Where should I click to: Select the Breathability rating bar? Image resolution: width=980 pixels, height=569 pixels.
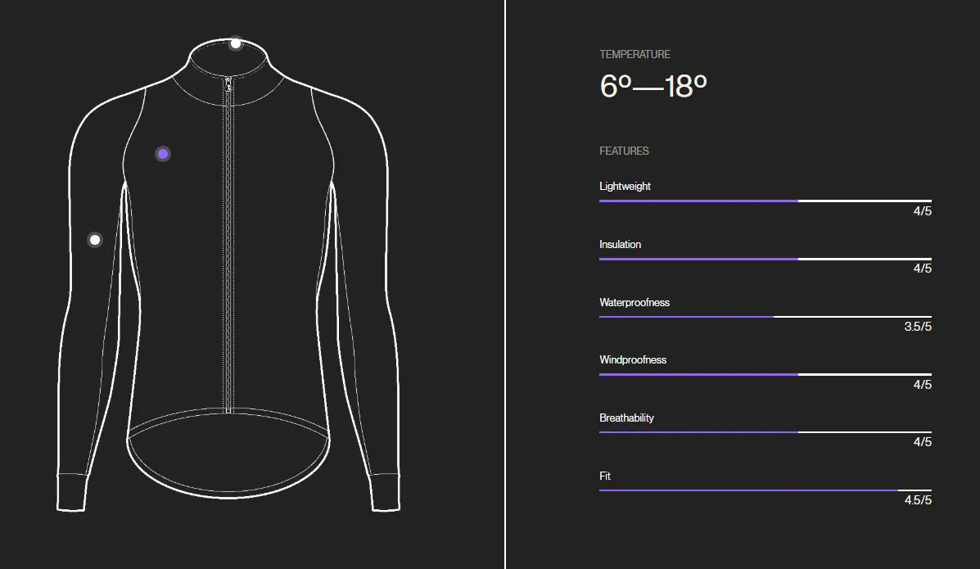765,432
